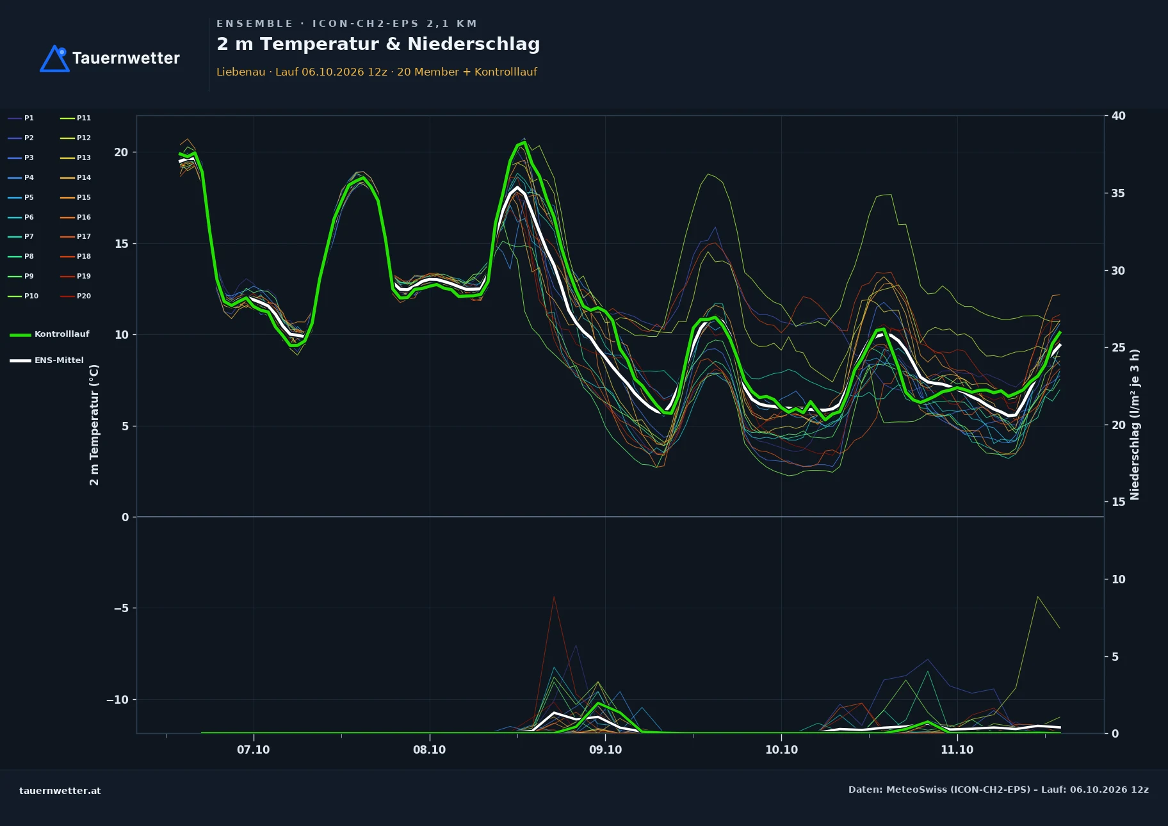Select the P11 legend entry
1168x826 pixels.
[76, 118]
